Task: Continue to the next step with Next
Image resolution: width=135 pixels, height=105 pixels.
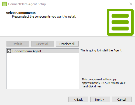Action: 100,100
